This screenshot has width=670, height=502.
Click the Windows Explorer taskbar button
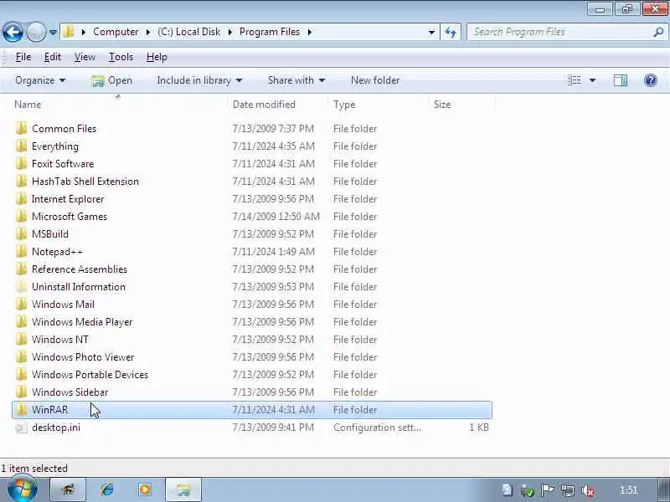[183, 489]
